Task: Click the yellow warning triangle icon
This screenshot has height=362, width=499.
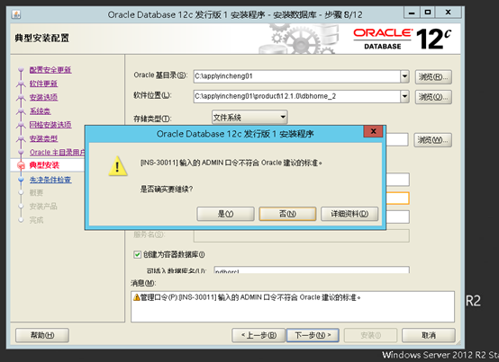Action: 117,166
